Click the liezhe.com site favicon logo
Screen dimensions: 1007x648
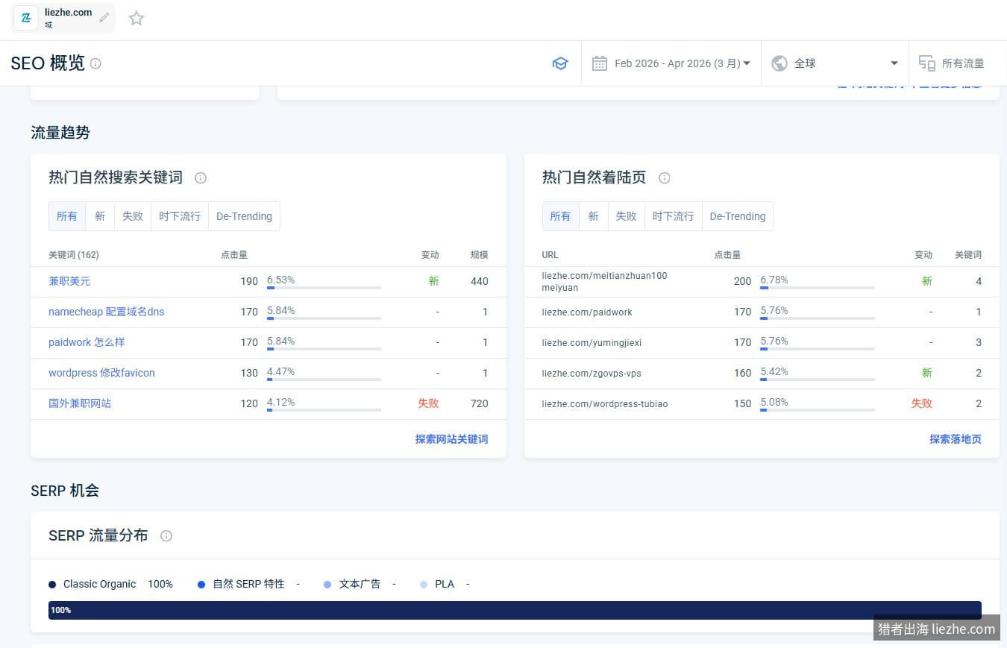point(26,18)
